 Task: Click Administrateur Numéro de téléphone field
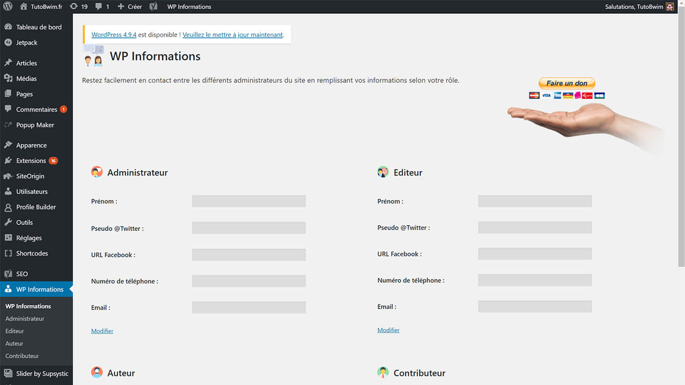point(249,281)
